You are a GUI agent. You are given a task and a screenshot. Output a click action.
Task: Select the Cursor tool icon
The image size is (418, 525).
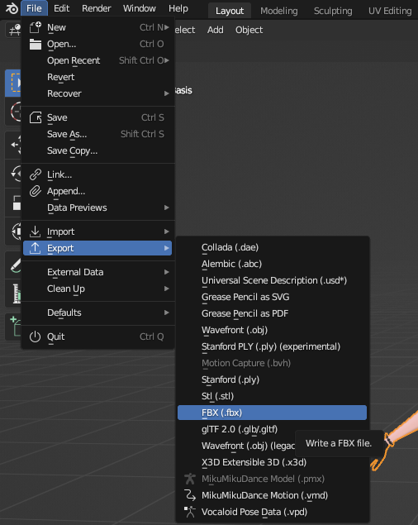click(15, 112)
